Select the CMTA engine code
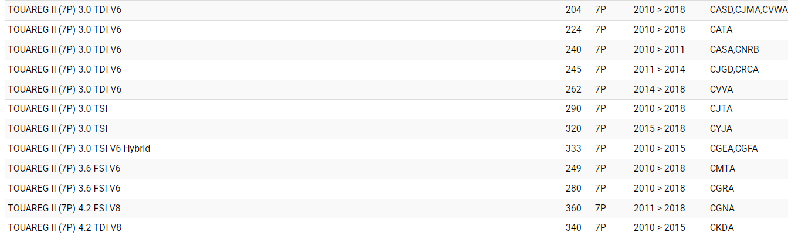The image size is (788, 239). (722, 169)
